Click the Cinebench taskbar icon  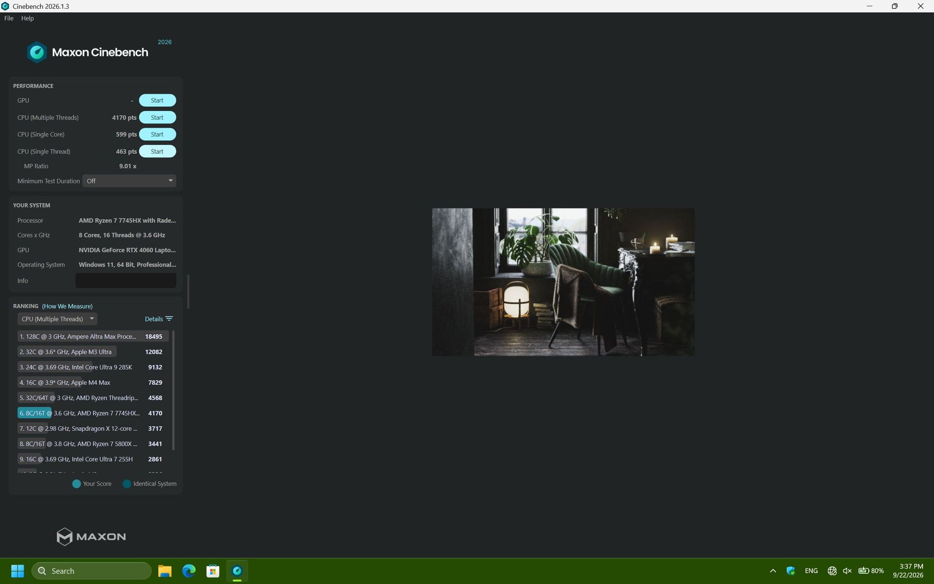pyautogui.click(x=237, y=571)
